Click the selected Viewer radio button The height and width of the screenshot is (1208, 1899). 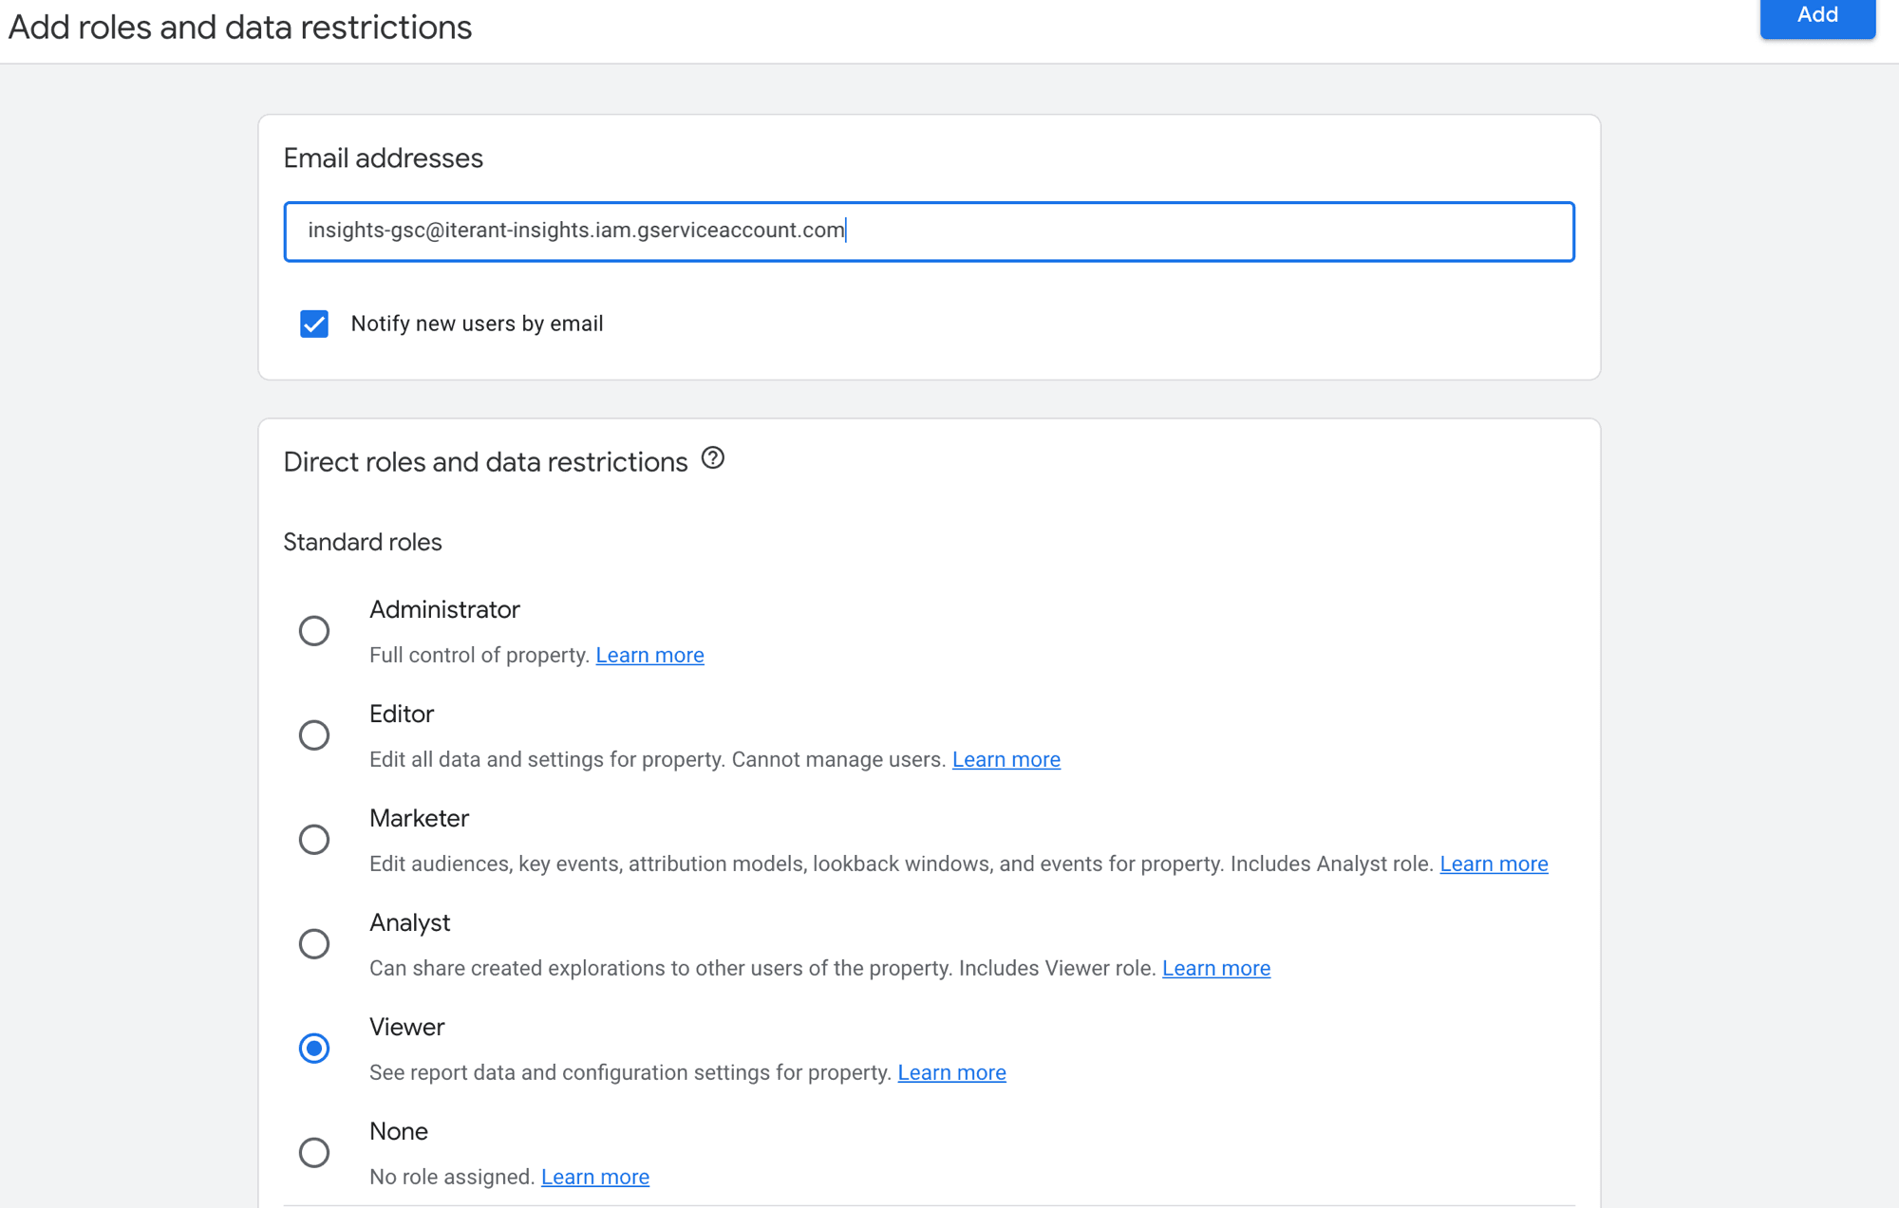tap(313, 1049)
